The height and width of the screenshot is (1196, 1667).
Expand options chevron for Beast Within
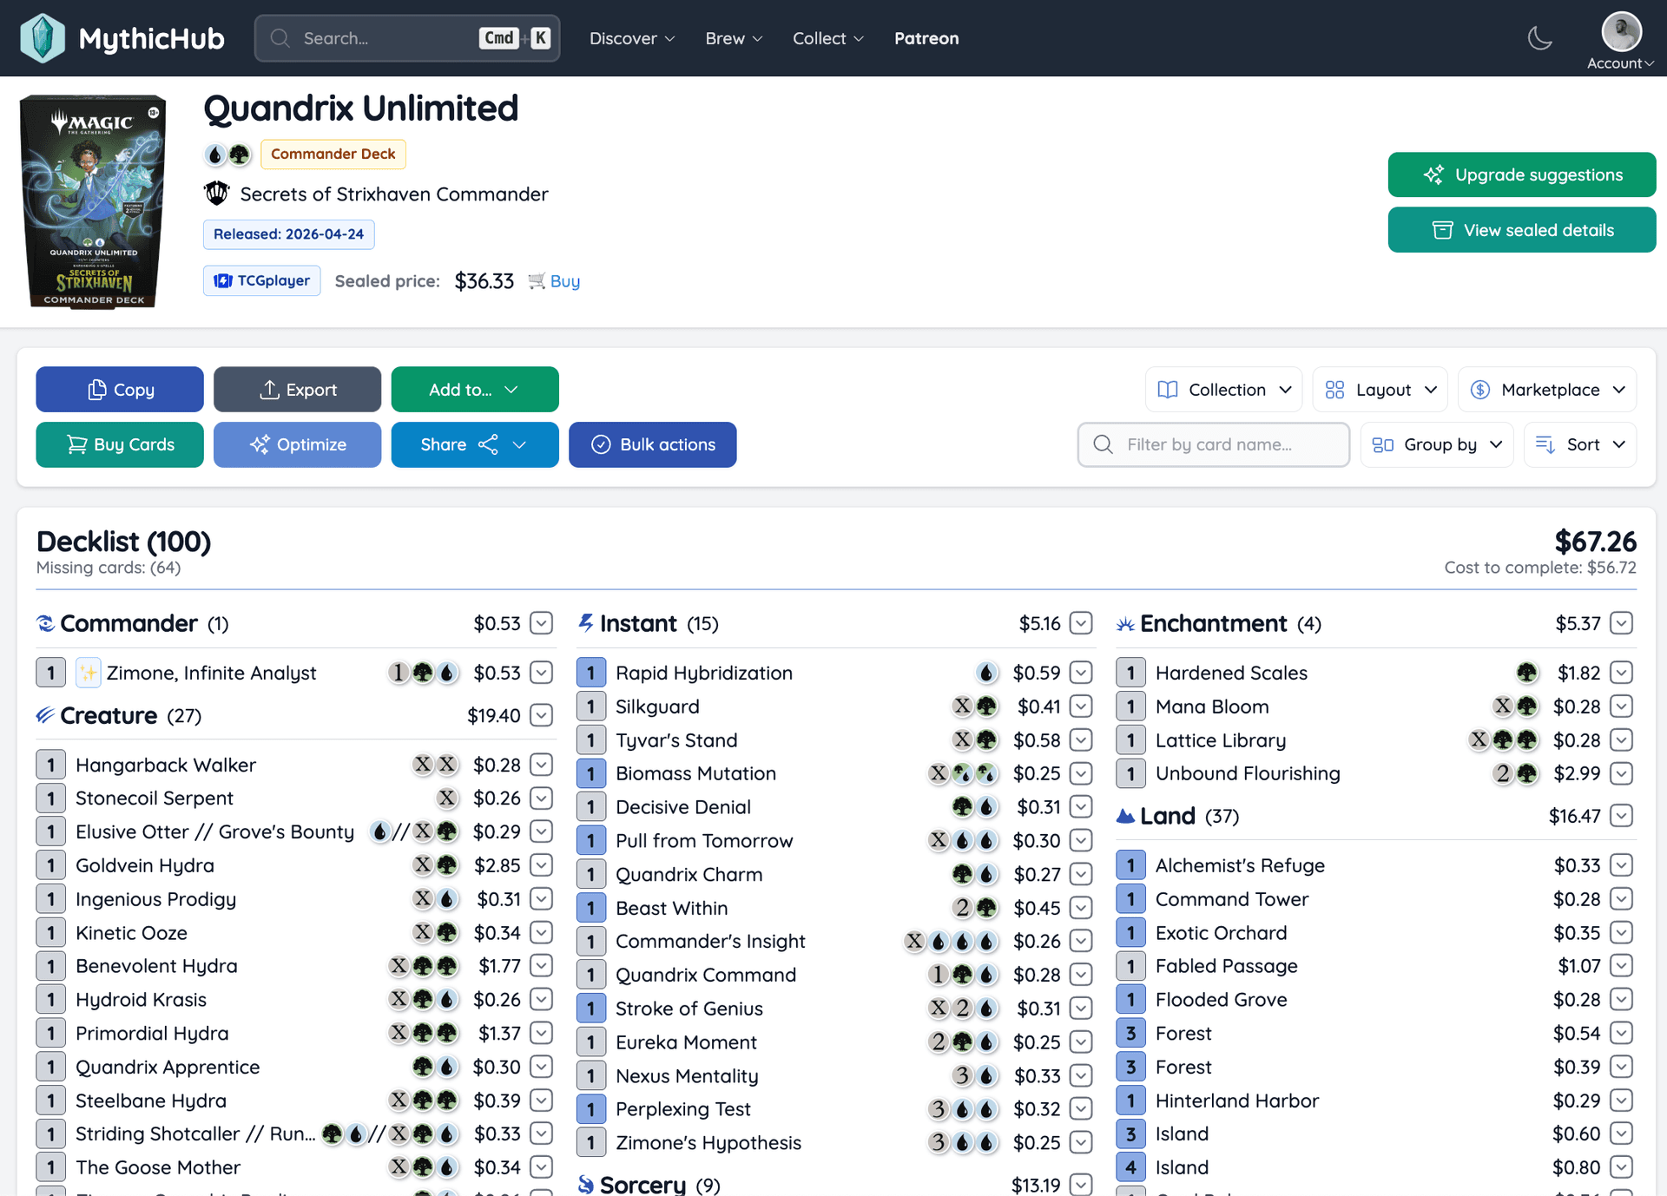[x=1081, y=908]
